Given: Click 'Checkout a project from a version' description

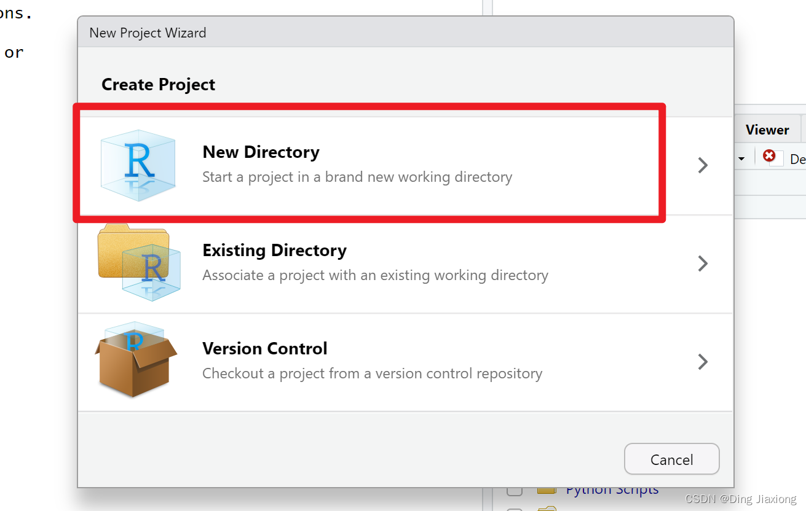Looking at the screenshot, I should [x=372, y=373].
